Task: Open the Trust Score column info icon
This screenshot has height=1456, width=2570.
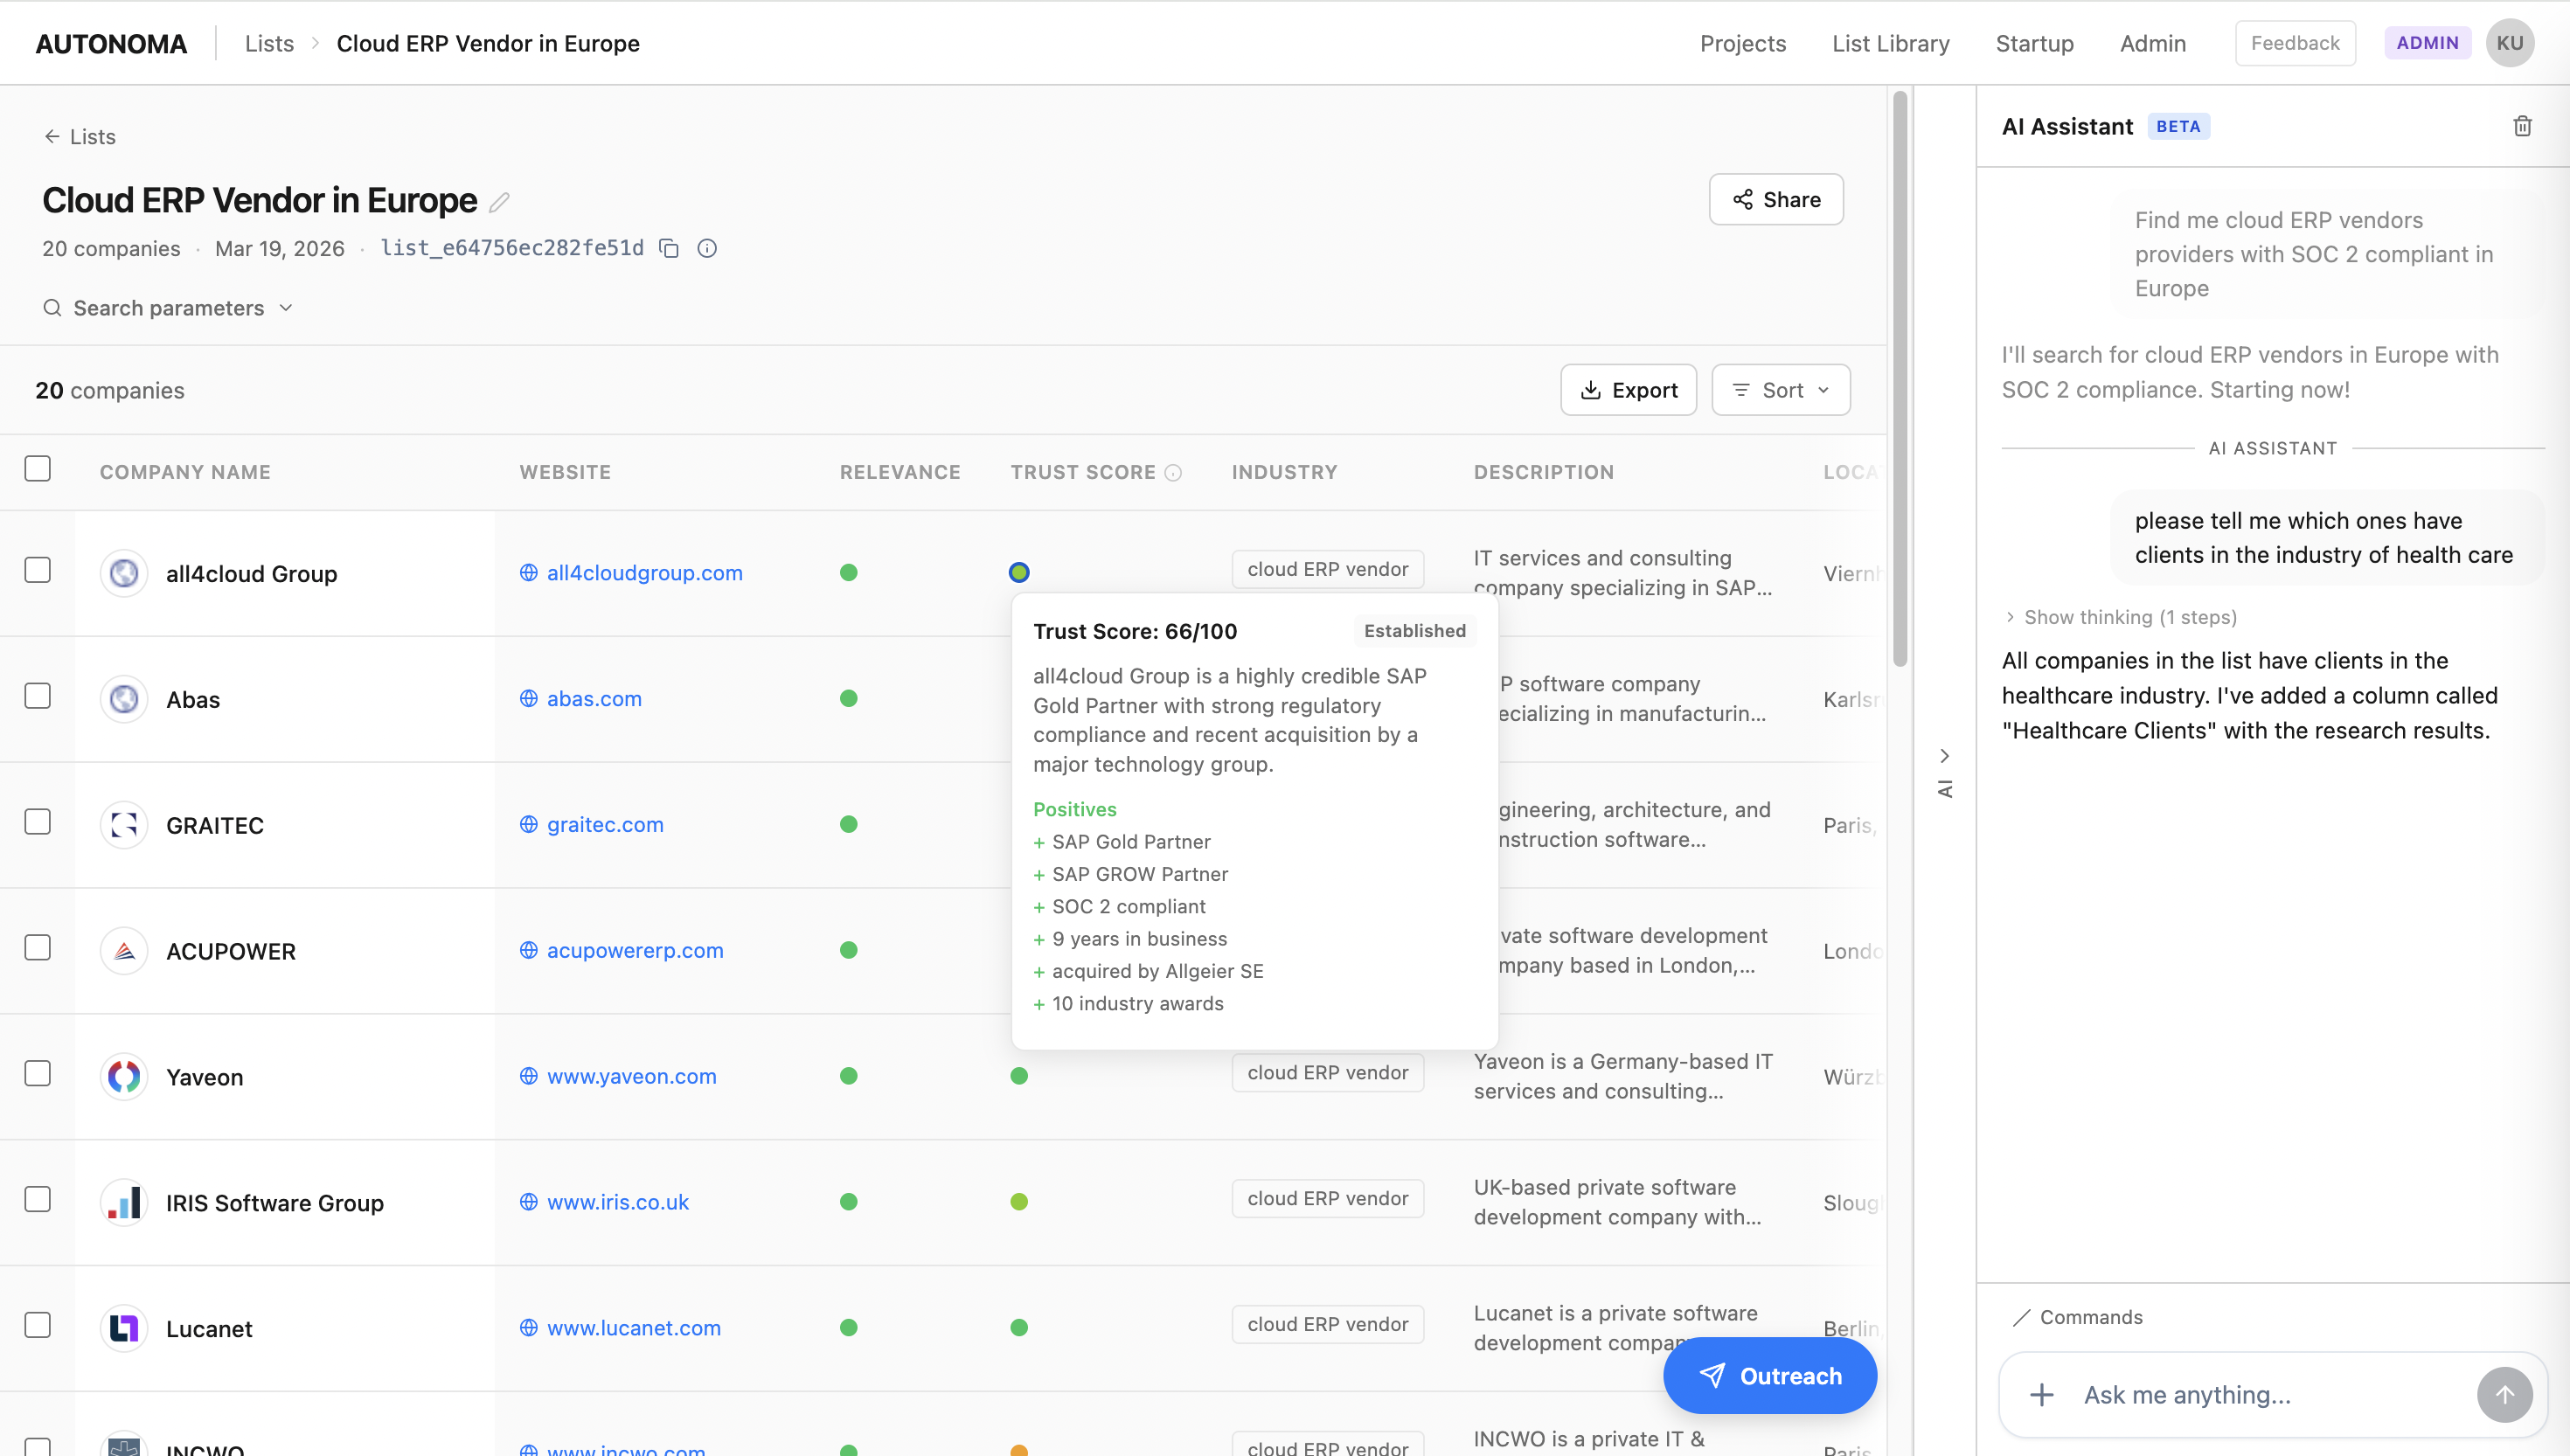Action: point(1174,472)
